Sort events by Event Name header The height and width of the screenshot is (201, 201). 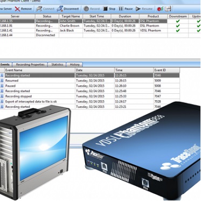point(39,70)
